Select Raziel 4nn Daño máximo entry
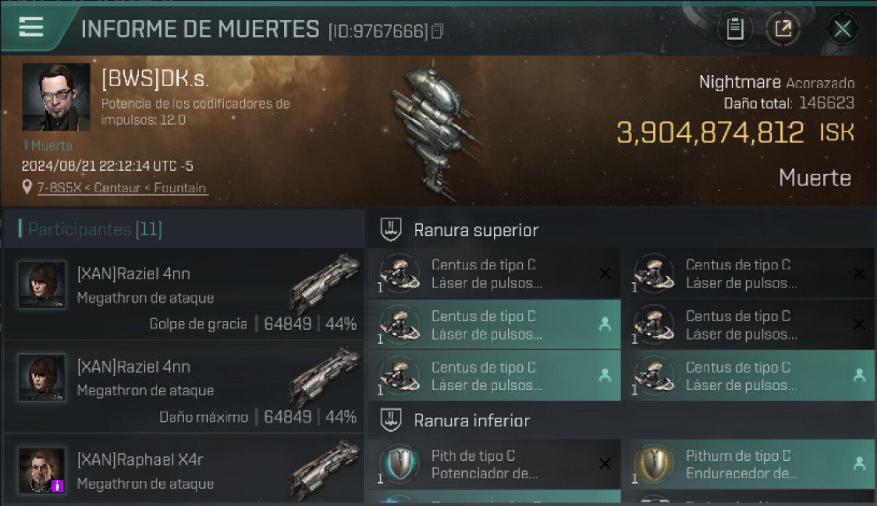 183,387
